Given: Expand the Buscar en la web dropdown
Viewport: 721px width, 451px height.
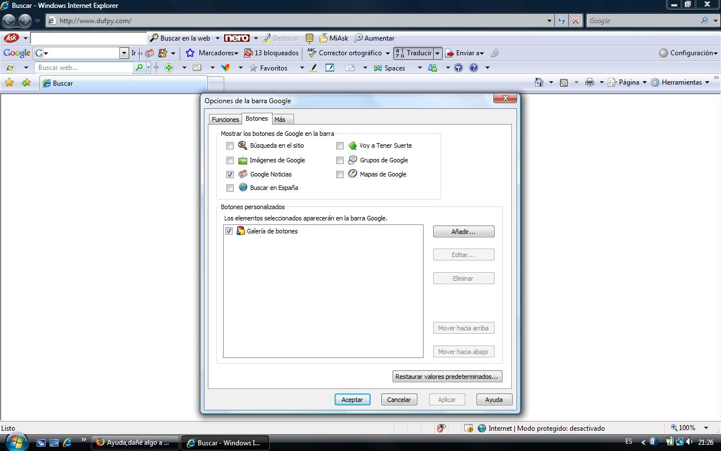Looking at the screenshot, I should point(217,38).
